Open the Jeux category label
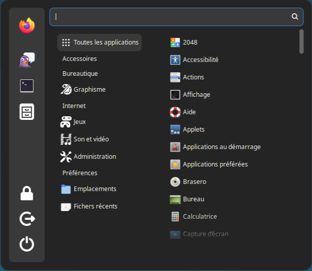Screen dimensions: 312x271 [x=80, y=122]
